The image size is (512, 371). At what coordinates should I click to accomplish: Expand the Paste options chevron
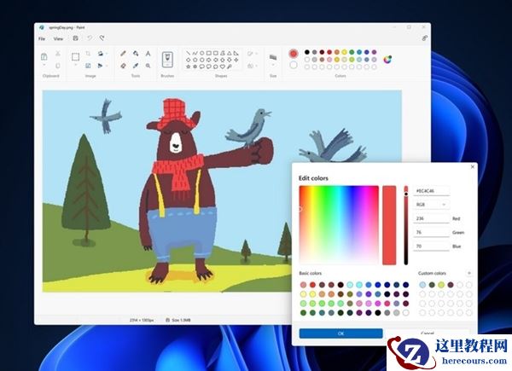(x=44, y=66)
